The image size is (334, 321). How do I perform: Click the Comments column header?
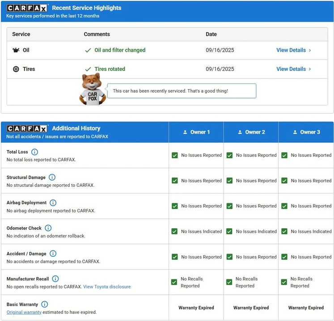[97, 34]
